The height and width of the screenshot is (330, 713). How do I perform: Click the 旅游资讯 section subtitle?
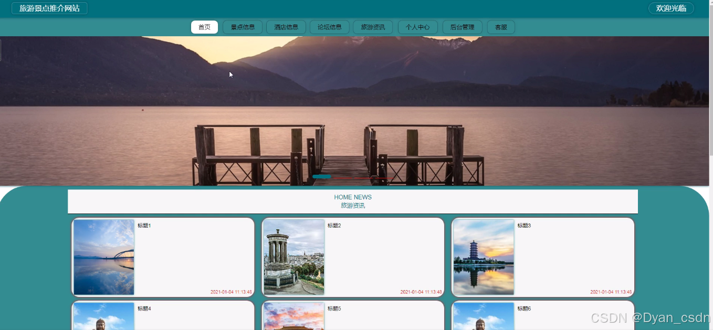[x=353, y=206]
